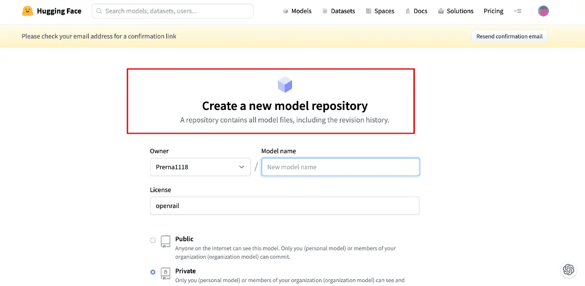The width and height of the screenshot is (585, 286).
Task: Open the Docs navigation item
Action: [416, 11]
